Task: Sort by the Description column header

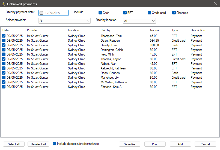Action: [x=204, y=30]
